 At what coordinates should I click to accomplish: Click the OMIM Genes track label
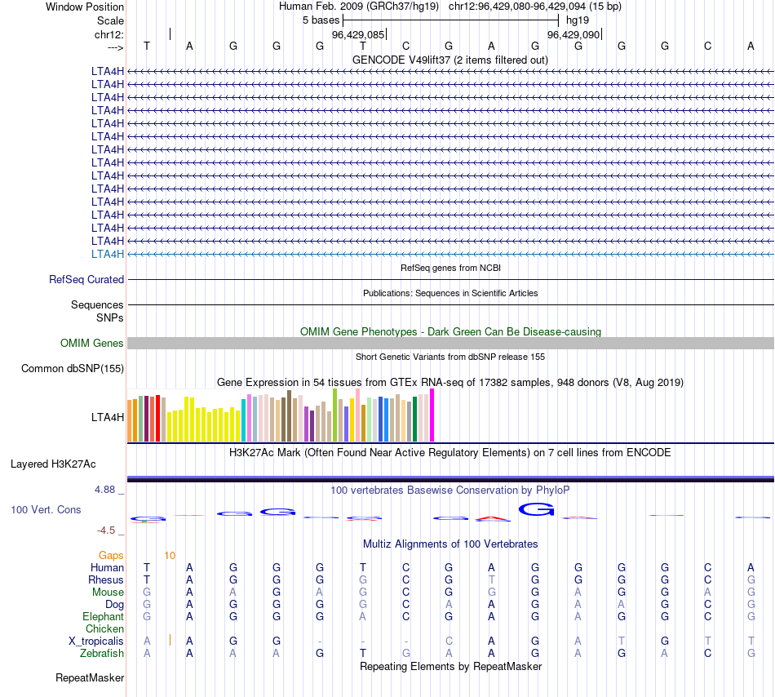coord(92,343)
